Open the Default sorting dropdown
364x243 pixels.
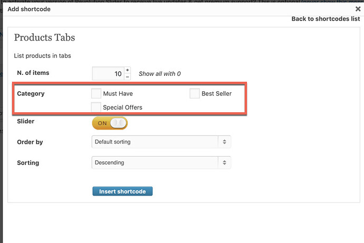click(x=161, y=142)
